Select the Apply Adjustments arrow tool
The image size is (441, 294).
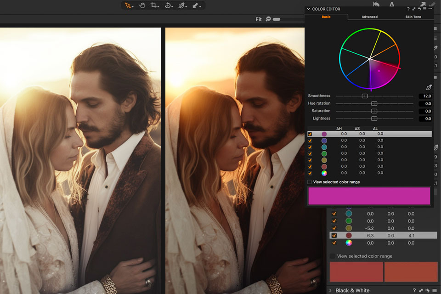pyautogui.click(x=196, y=6)
